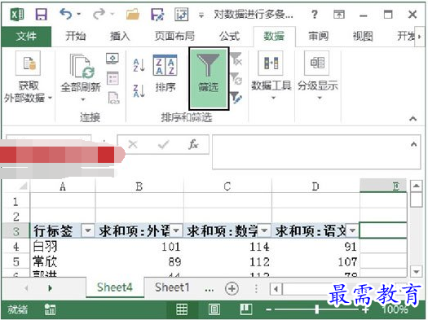Click the open folder icon
Viewport: 428px width, 320px height.
[133, 14]
